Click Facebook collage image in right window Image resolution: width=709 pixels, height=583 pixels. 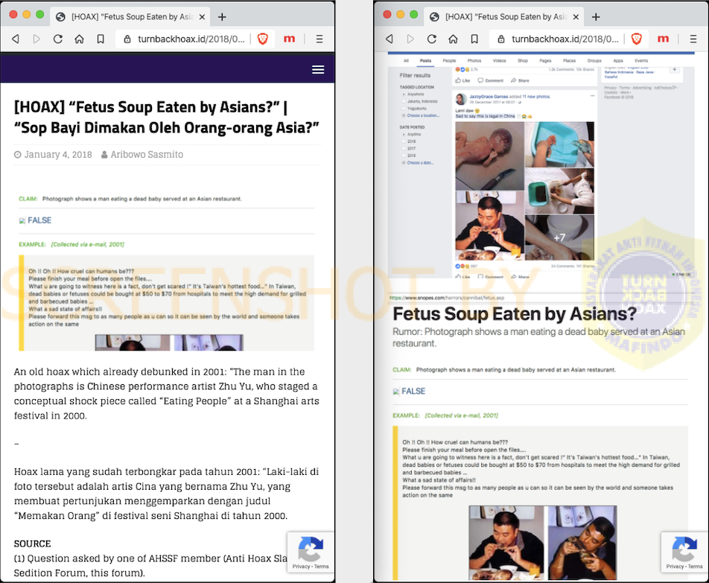[524, 191]
